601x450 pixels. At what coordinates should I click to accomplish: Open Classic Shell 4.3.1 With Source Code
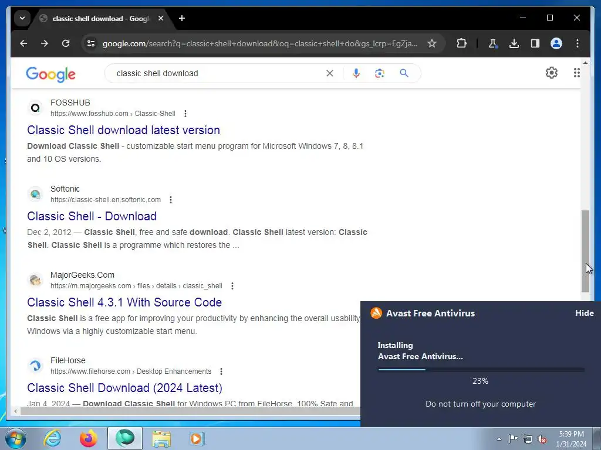(x=124, y=302)
